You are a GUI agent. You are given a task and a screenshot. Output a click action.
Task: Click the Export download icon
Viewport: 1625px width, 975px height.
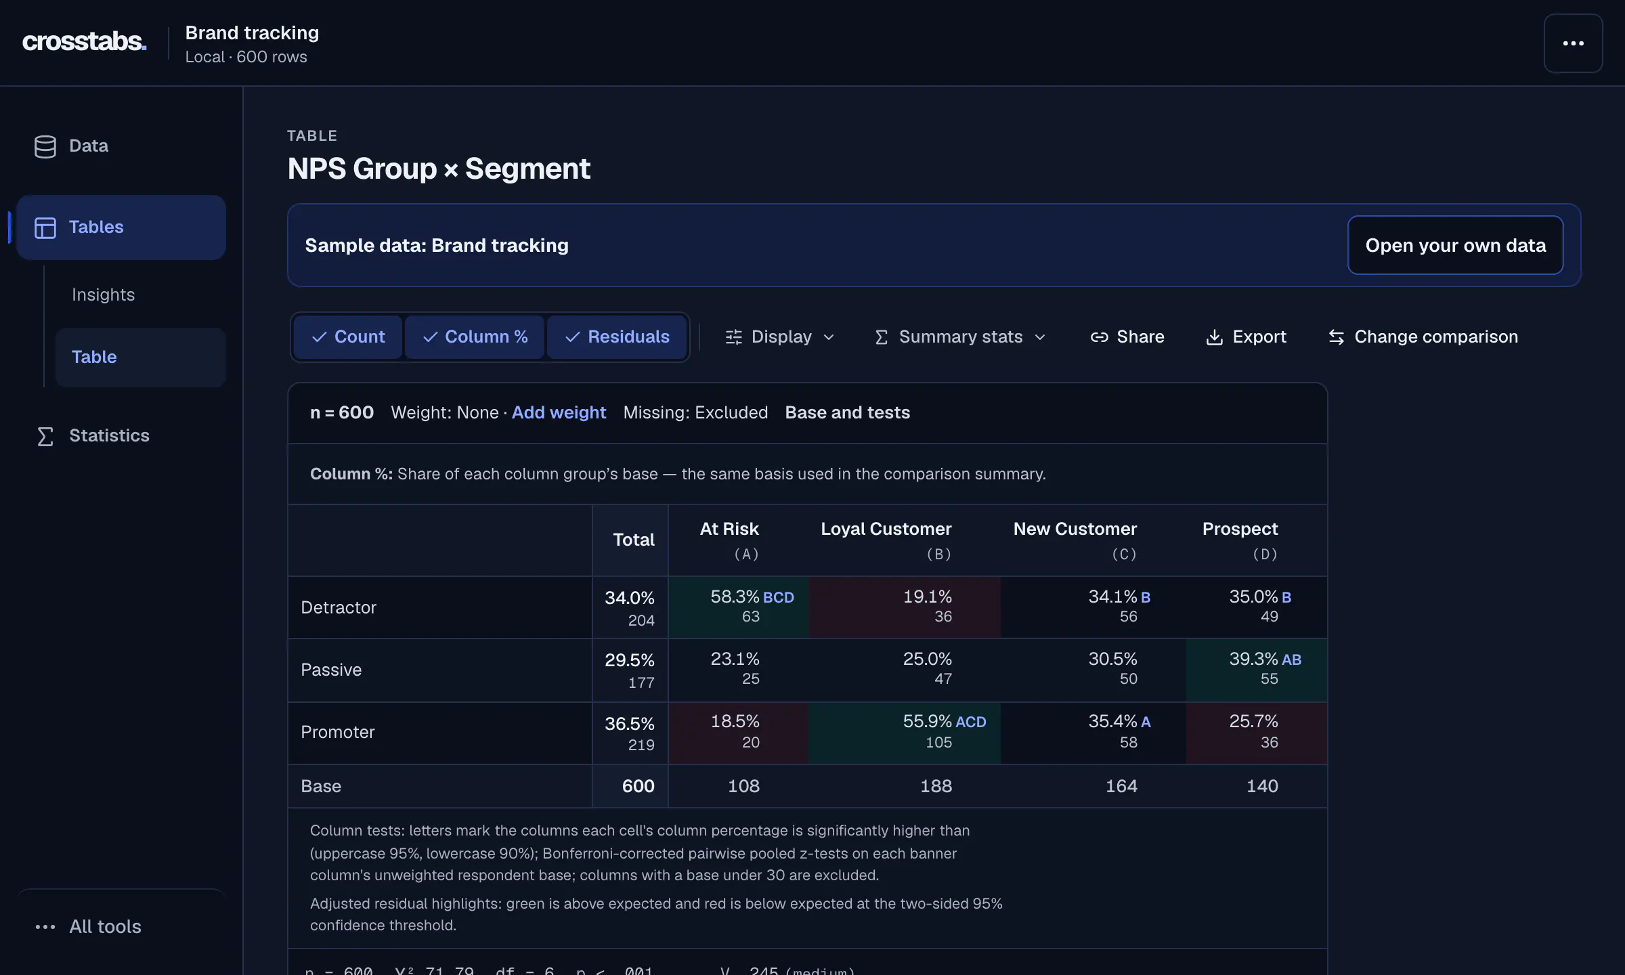coord(1215,337)
